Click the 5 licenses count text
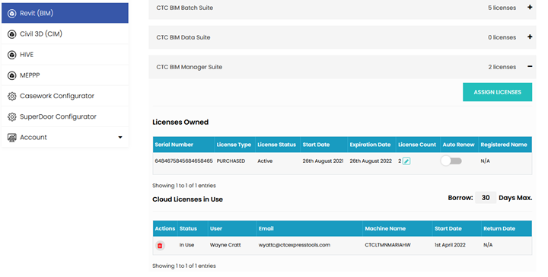Viewport: 548px width, 277px height. click(x=502, y=8)
